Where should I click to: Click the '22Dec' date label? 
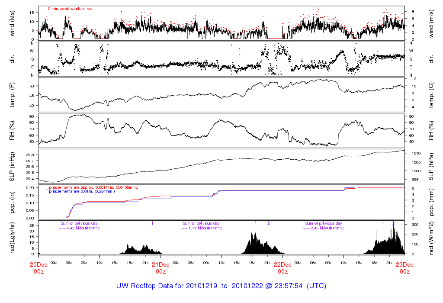pyautogui.click(x=283, y=265)
